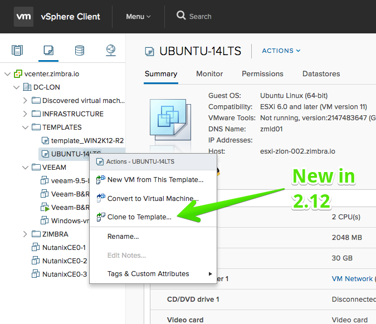Image resolution: width=376 pixels, height=324 pixels.
Task: Switch to the Datastores tab
Action: [321, 74]
